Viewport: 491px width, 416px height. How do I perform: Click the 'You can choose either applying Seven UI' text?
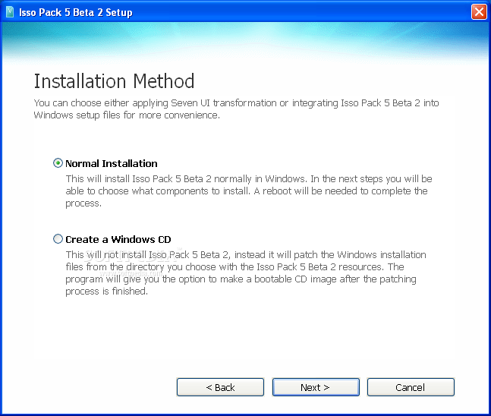pyautogui.click(x=236, y=109)
